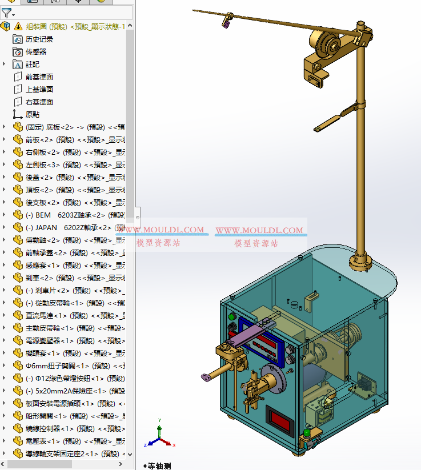Click the part icon of 前軸承蓋<2>
This screenshot has height=470, width=421.
pos(18,252)
